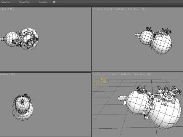This screenshot has height=137, width=183.
Task: Switch to the Populate ribbon tab
Action: (x=43, y=2)
